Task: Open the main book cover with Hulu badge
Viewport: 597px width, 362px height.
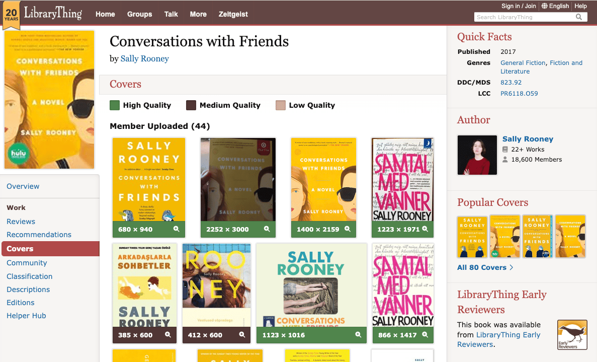Action: pyautogui.click(x=49, y=100)
